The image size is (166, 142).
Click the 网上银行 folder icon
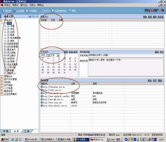[5, 55]
